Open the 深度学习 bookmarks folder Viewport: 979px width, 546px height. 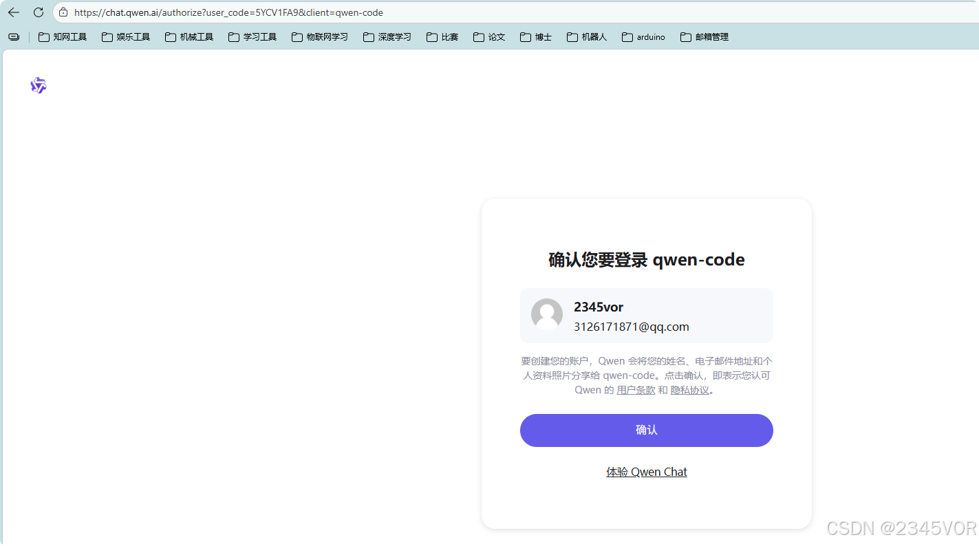[x=367, y=36]
